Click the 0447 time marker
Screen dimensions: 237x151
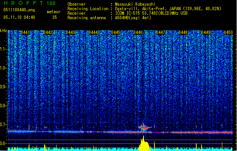coord(161,32)
